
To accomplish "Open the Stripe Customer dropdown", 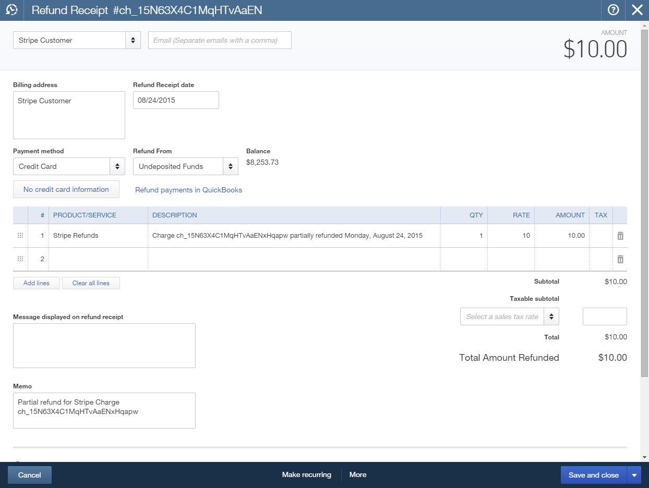I will (133, 40).
